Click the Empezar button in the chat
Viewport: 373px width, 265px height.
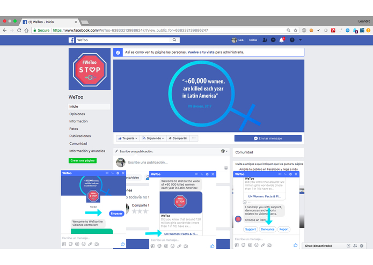[116, 214]
